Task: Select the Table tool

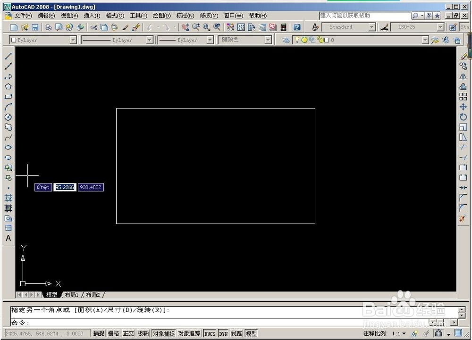Action: click(x=8, y=228)
